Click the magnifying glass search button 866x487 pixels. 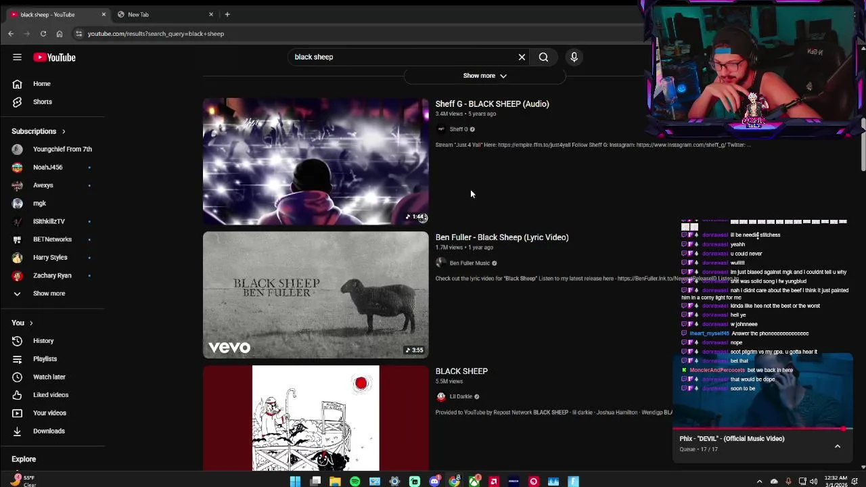point(543,57)
